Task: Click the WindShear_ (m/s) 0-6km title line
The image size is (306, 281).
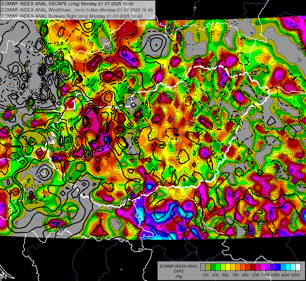Action: pyautogui.click(x=77, y=10)
